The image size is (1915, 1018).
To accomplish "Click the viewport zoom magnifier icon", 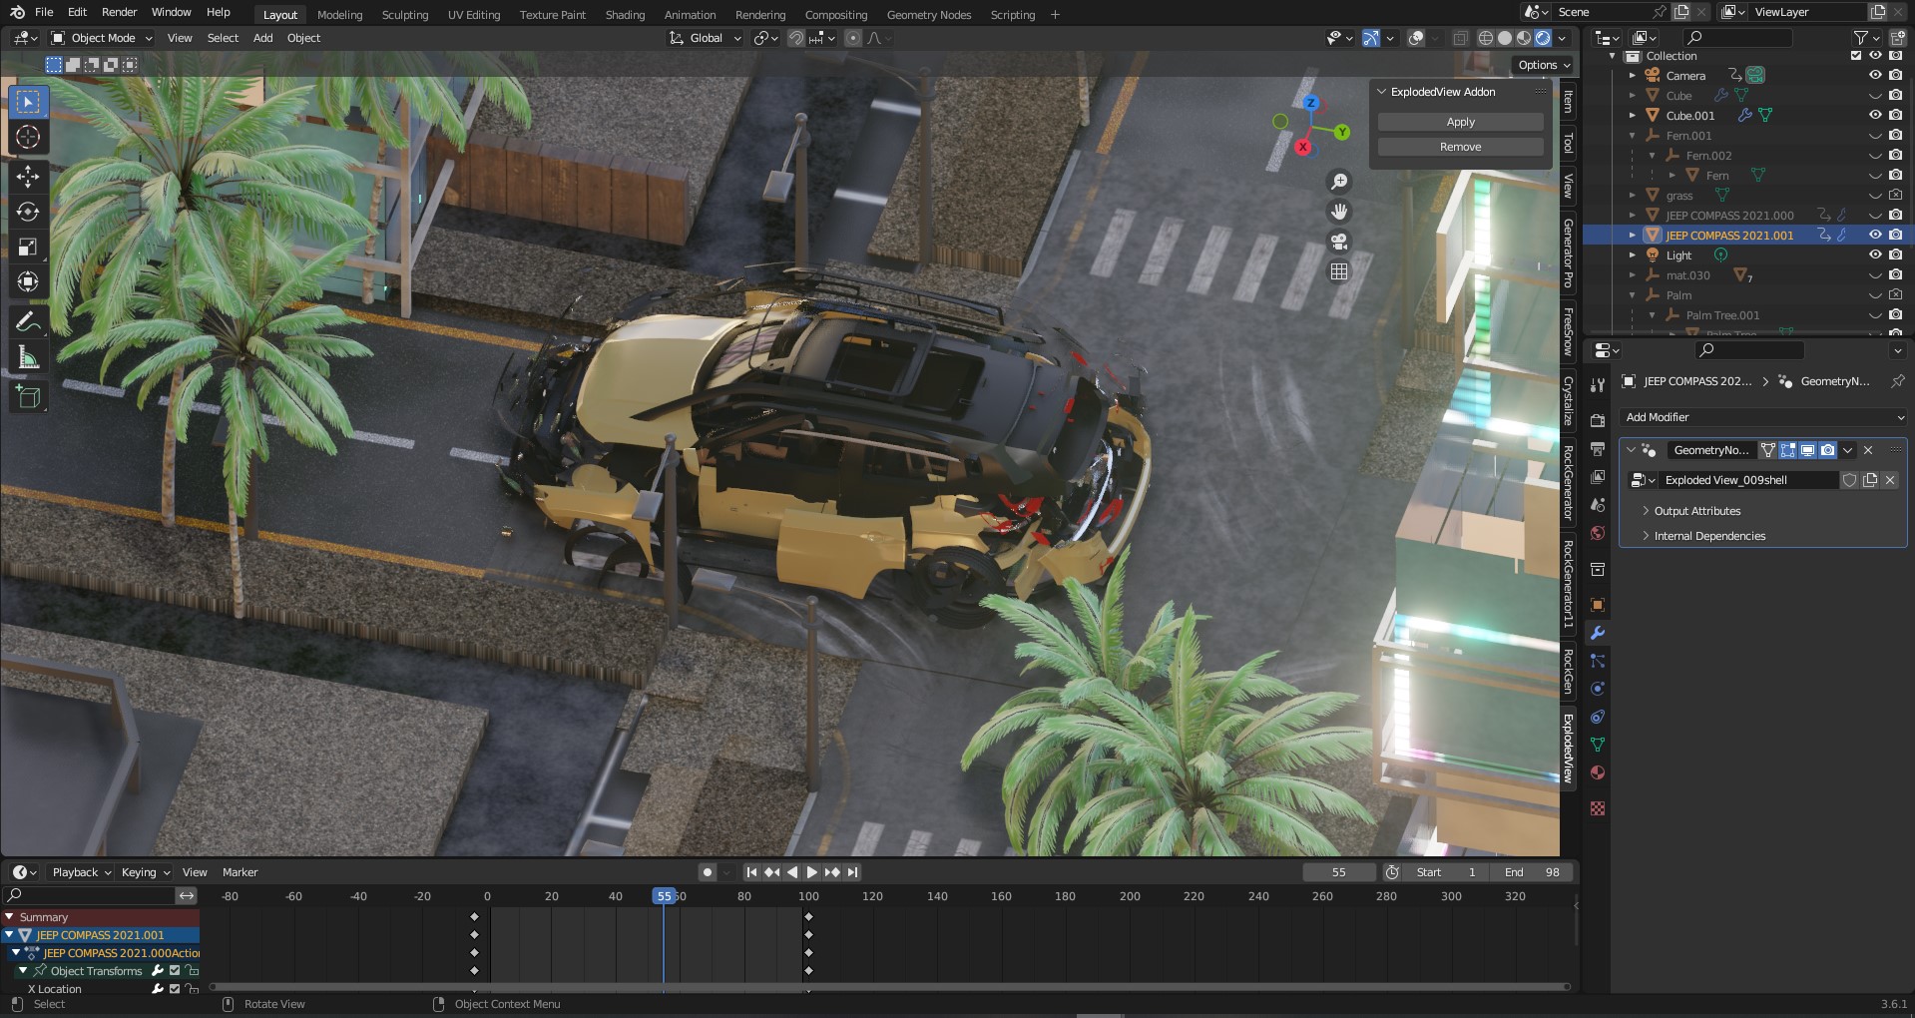I will (1339, 181).
